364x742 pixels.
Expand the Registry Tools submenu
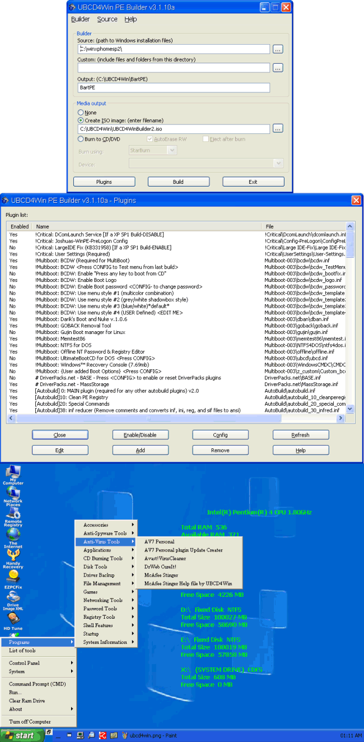(106, 617)
